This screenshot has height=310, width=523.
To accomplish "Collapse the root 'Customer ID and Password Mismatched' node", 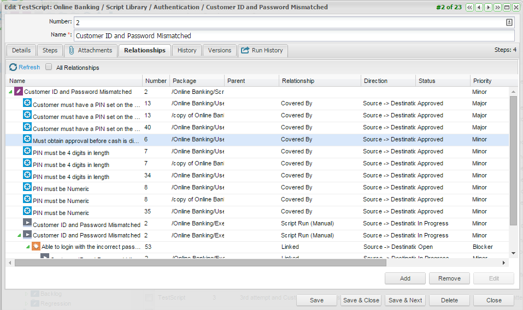I will coord(11,92).
